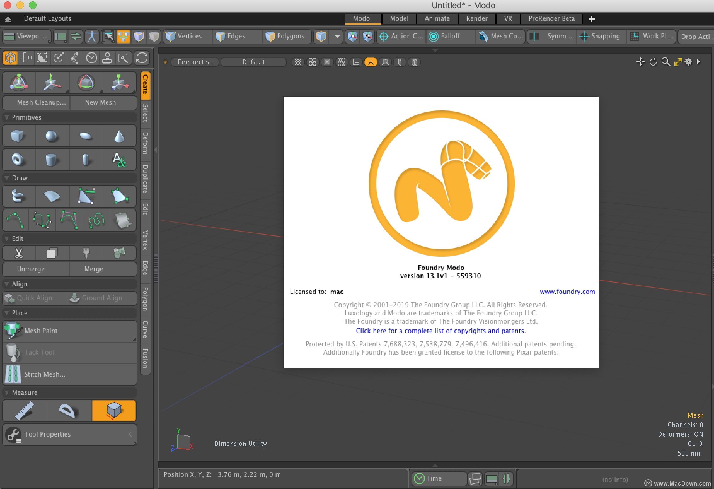Viewport: 714px width, 489px height.
Task: Click the scissors Cut icon
Action: tap(19, 253)
